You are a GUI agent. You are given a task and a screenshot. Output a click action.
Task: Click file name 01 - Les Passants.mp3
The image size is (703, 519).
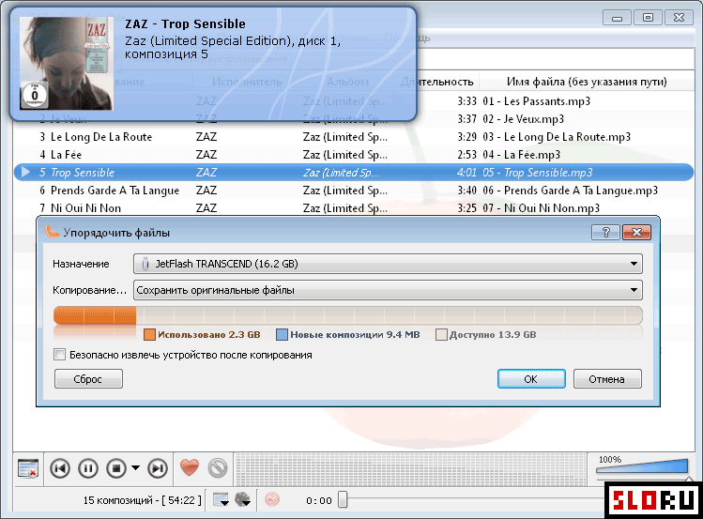(x=536, y=101)
